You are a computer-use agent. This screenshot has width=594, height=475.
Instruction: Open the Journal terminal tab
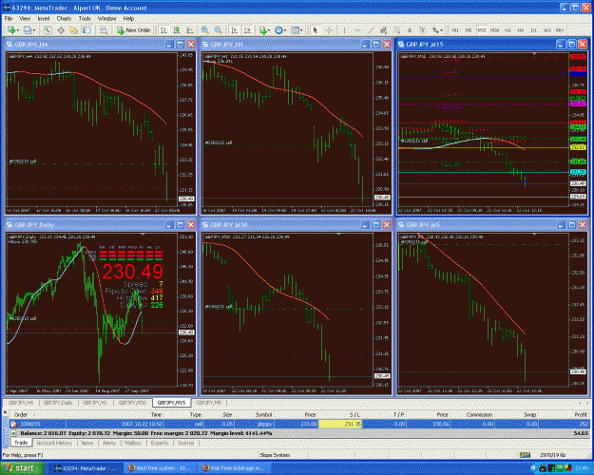[x=186, y=443]
